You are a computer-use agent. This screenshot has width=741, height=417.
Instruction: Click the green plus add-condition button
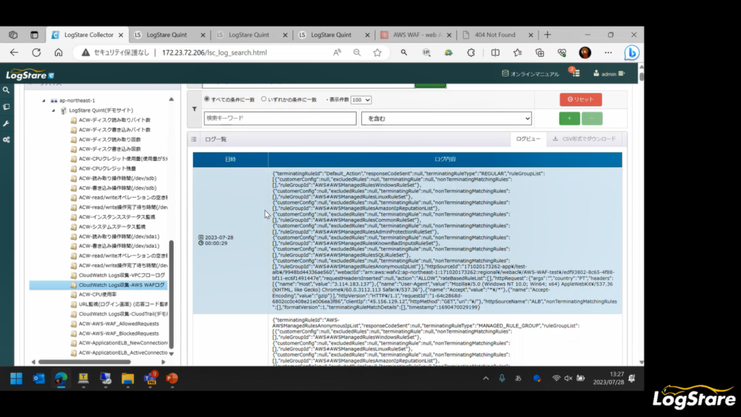click(569, 118)
